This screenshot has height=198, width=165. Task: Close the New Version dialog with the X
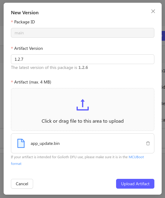153,11
